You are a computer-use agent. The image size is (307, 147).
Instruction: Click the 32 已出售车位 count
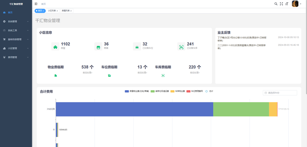[145, 44]
